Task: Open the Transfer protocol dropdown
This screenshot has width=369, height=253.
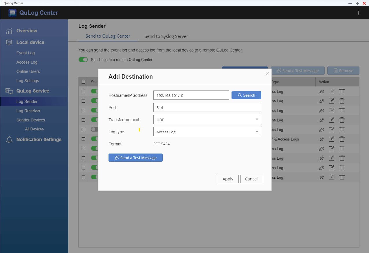Action: tap(207, 119)
